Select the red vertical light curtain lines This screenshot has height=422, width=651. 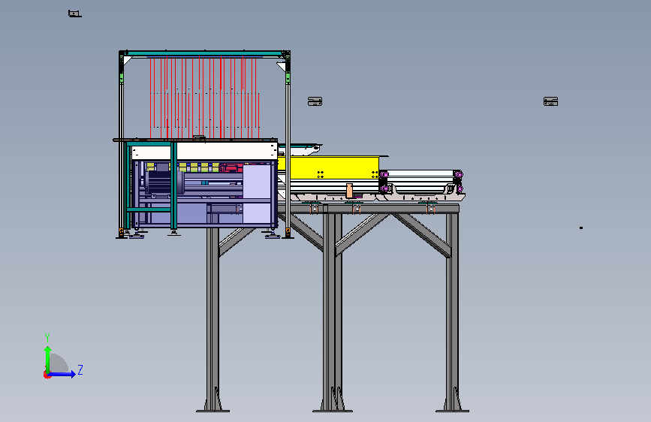(x=204, y=98)
